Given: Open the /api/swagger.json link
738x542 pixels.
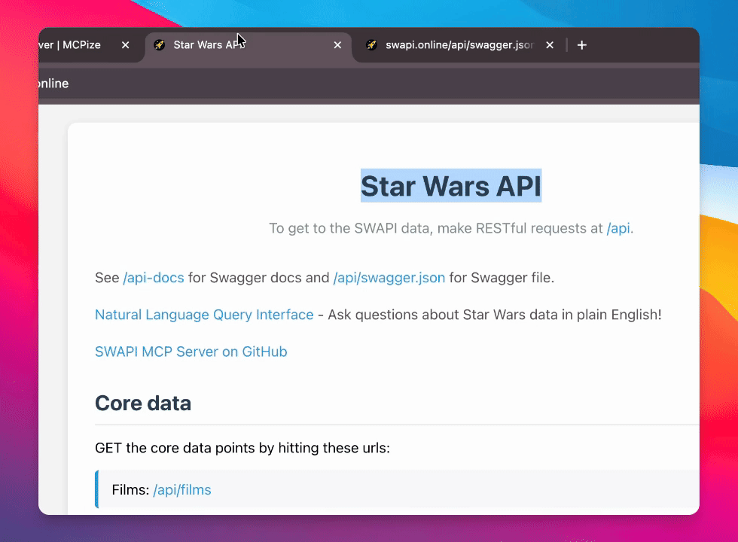Looking at the screenshot, I should pos(389,278).
